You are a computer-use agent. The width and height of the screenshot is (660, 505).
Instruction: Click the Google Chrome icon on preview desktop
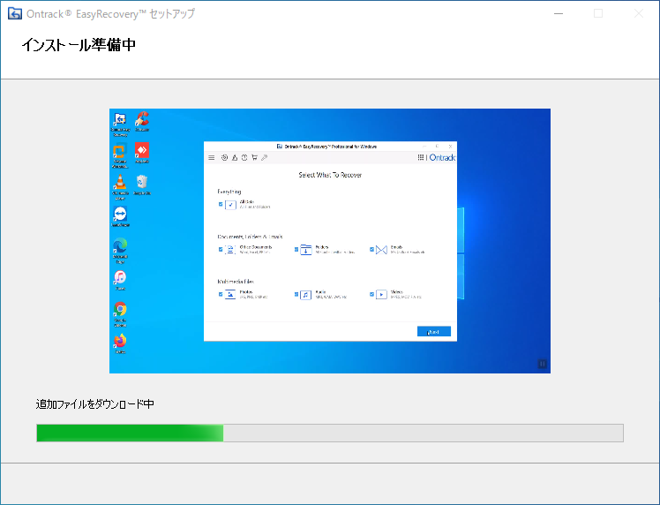tap(120, 309)
